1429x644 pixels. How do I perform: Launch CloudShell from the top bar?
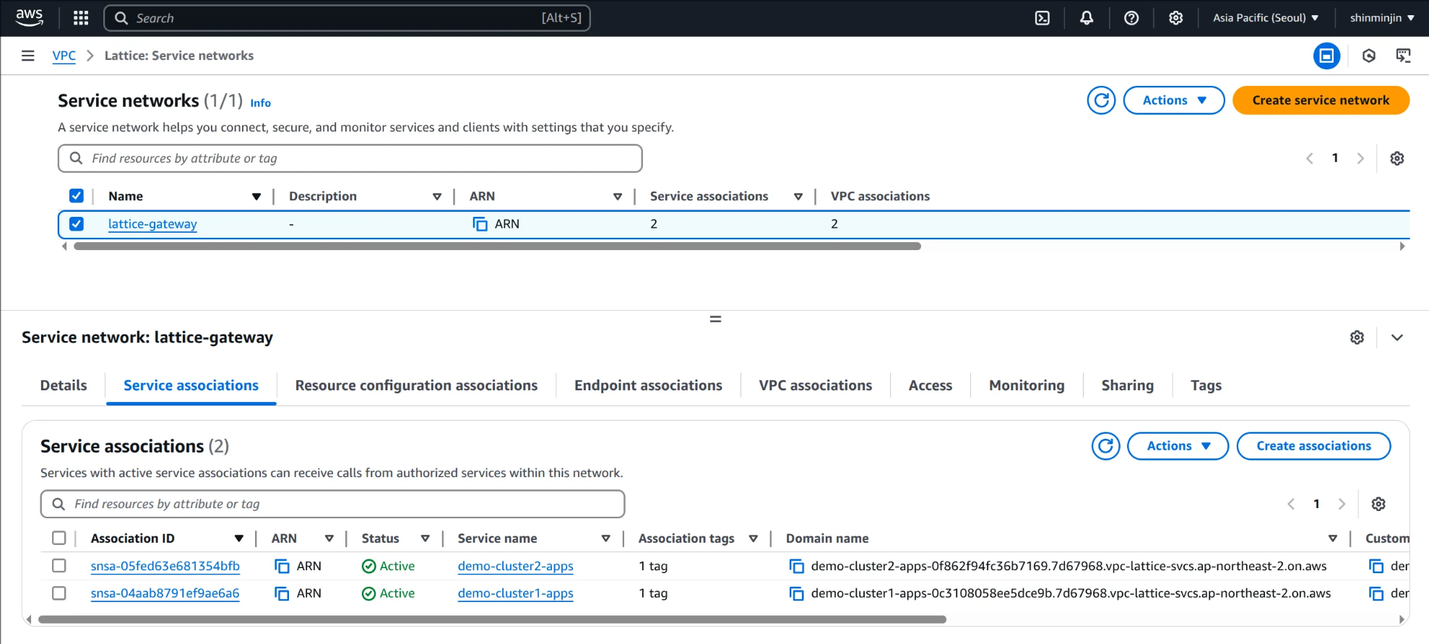click(x=1042, y=18)
